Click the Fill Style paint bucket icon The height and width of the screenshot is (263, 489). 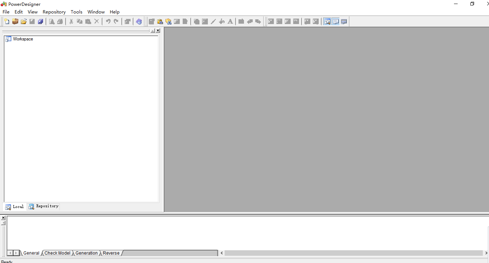[222, 21]
